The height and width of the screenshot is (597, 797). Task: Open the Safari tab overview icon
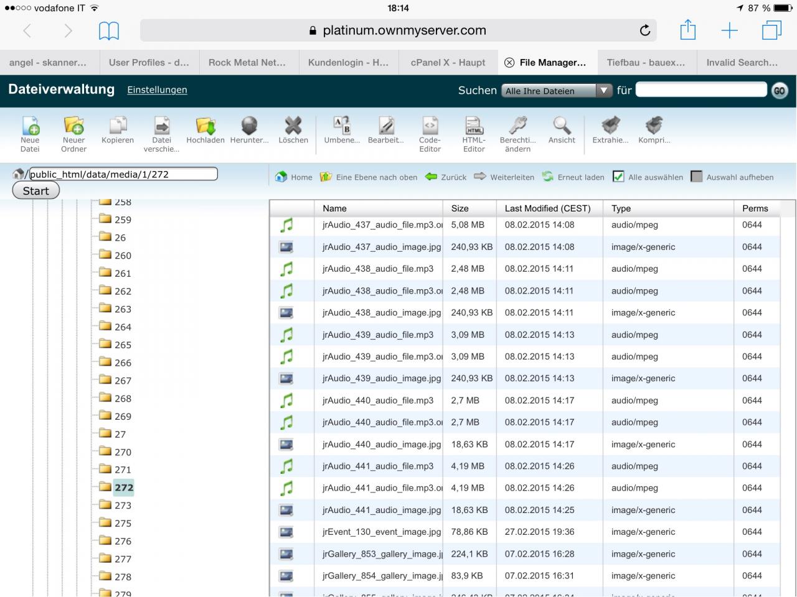771,30
